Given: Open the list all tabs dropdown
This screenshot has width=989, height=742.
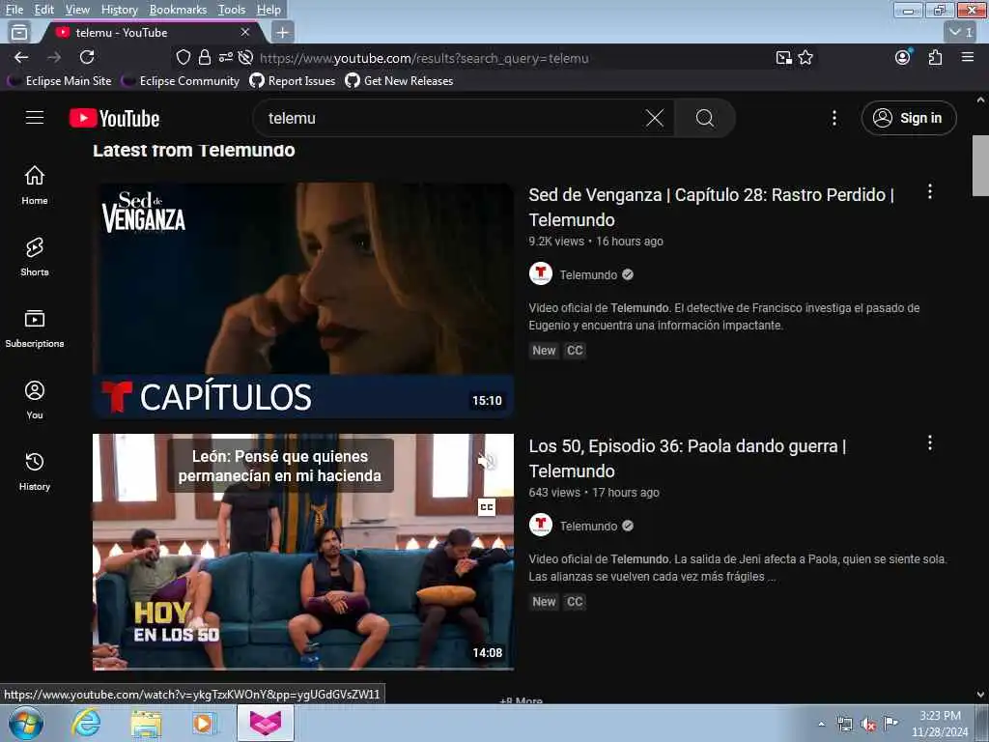Looking at the screenshot, I should [961, 32].
